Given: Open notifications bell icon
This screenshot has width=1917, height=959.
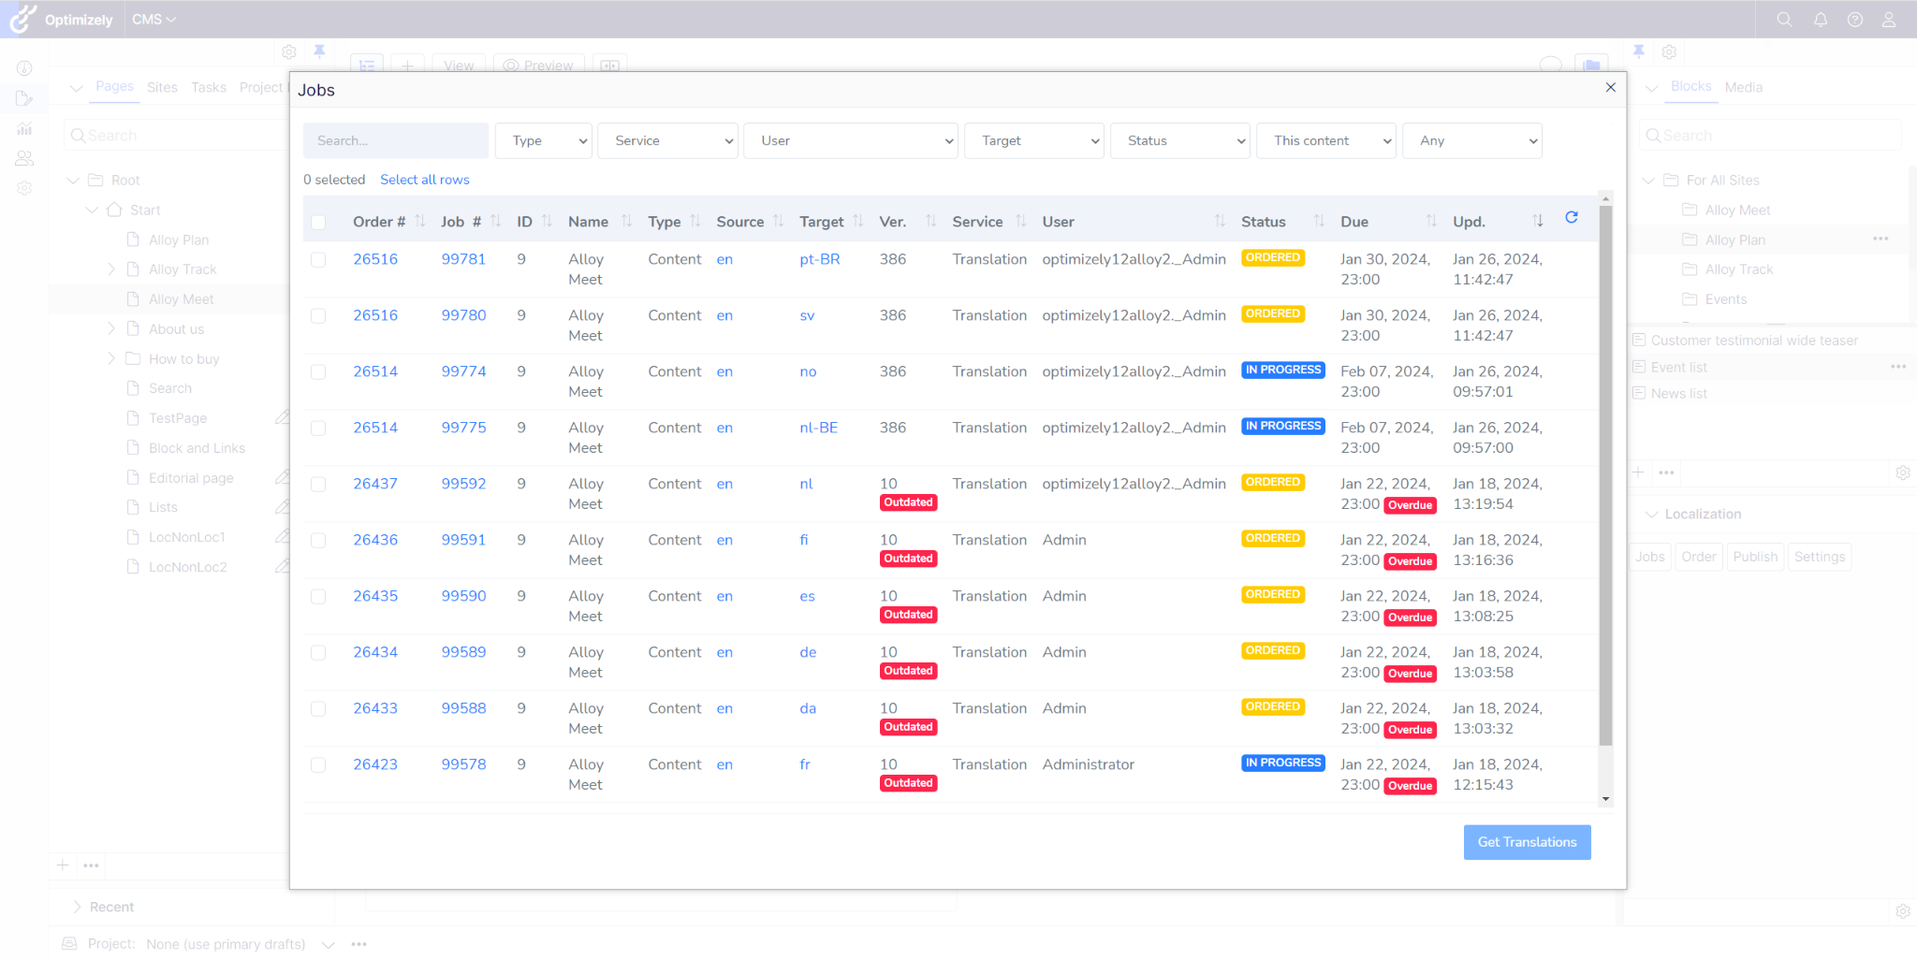Looking at the screenshot, I should point(1821,20).
